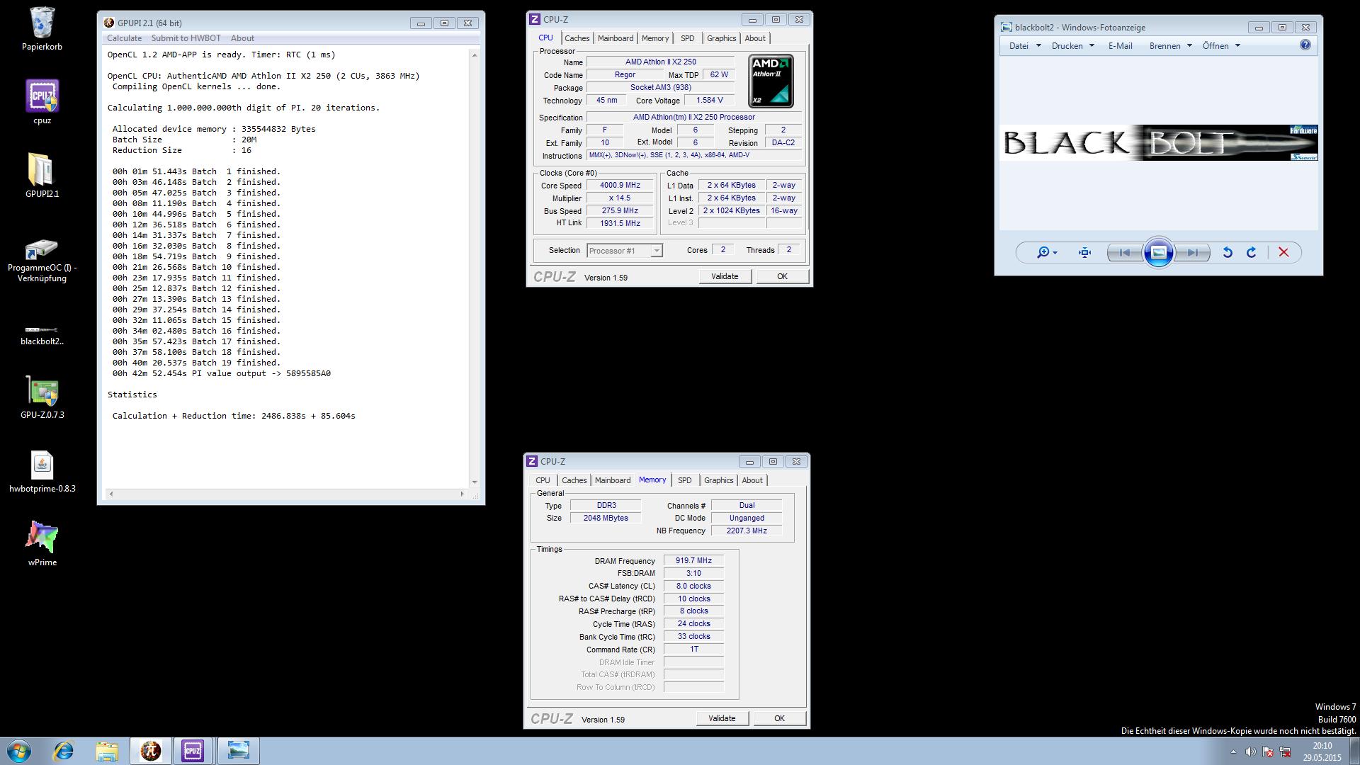Delete image with the red X icon

pyautogui.click(x=1283, y=252)
